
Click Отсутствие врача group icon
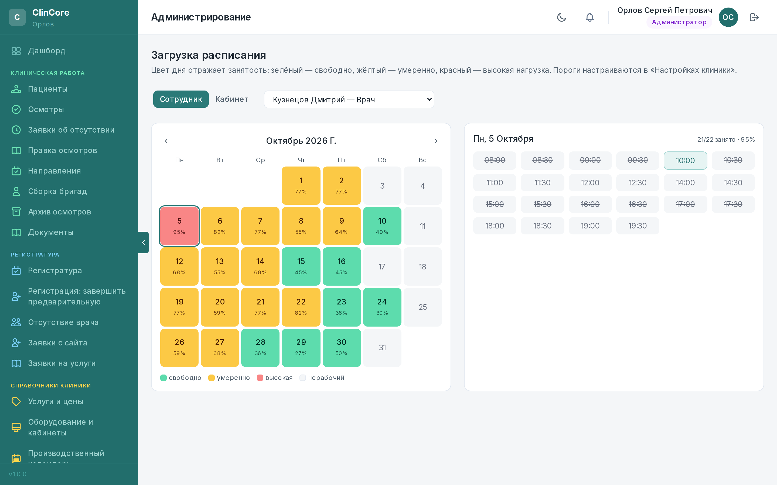pos(16,322)
